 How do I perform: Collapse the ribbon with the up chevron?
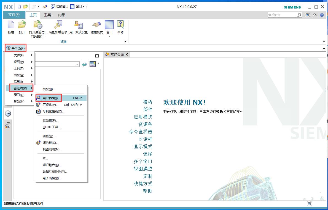click(314, 15)
